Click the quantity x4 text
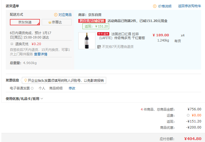This screenshot has width=205, height=142. click(x=183, y=35)
